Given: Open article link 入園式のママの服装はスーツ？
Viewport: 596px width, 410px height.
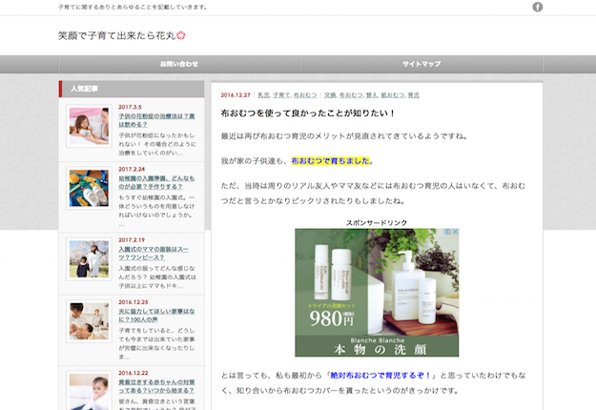Looking at the screenshot, I should click(x=154, y=253).
